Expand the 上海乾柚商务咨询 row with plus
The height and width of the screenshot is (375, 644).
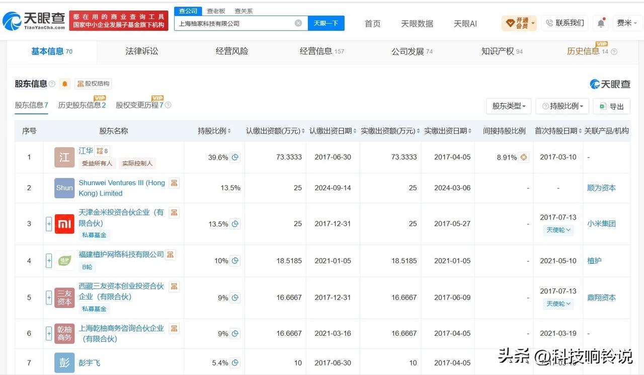click(x=49, y=333)
